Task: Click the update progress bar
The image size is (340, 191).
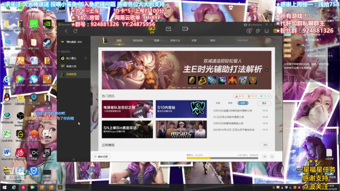Action: pos(222,158)
